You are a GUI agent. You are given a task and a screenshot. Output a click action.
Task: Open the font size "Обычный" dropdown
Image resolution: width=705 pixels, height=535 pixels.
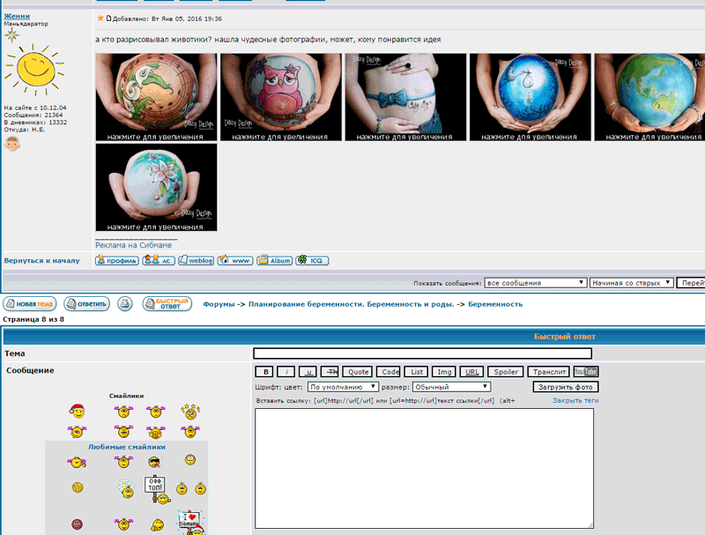pos(451,387)
